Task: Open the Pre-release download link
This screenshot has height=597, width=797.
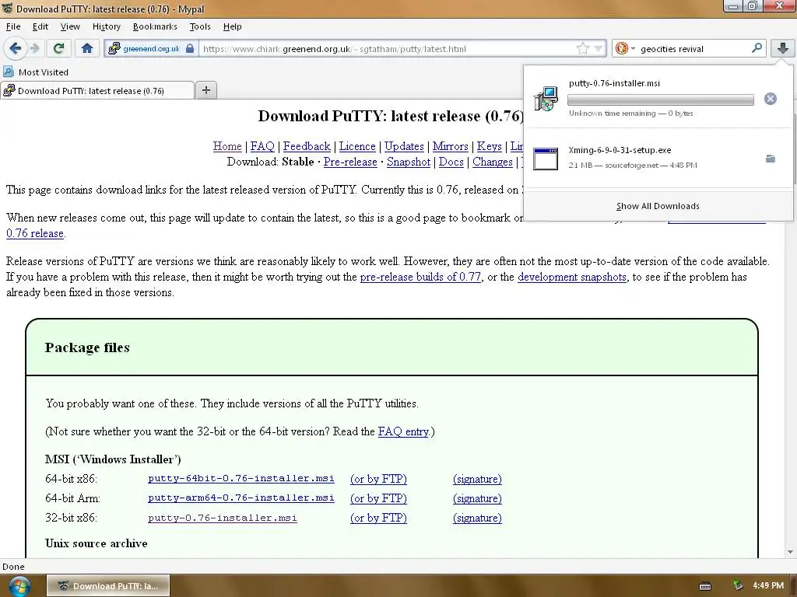Action: (350, 162)
